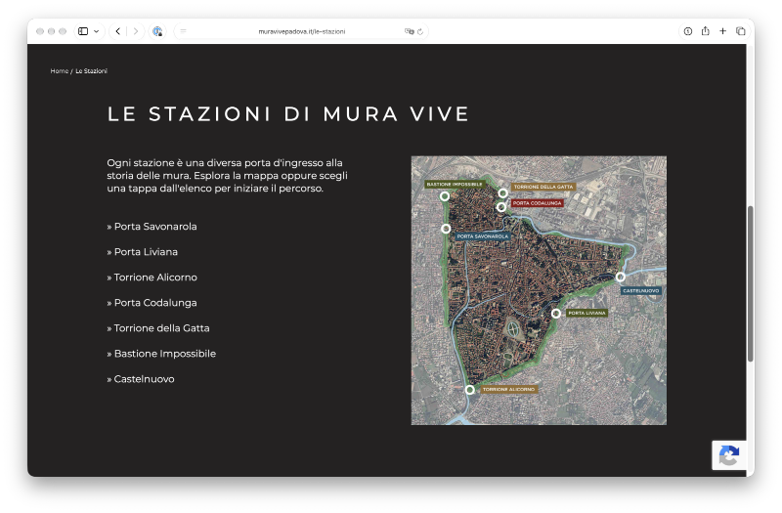This screenshot has width=782, height=513.
Task: Go forward with the forward arrow
Action: [x=135, y=31]
